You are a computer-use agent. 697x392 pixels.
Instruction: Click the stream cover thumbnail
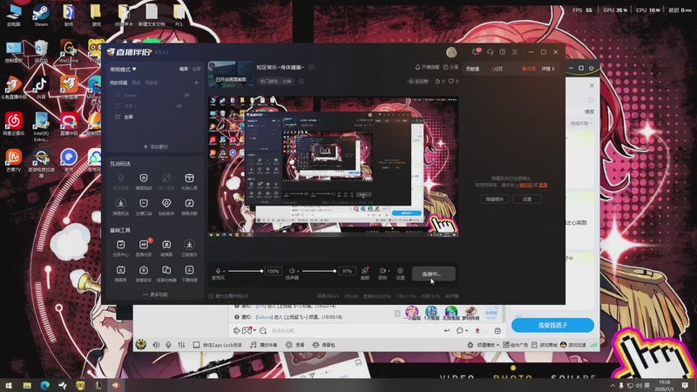coord(231,74)
